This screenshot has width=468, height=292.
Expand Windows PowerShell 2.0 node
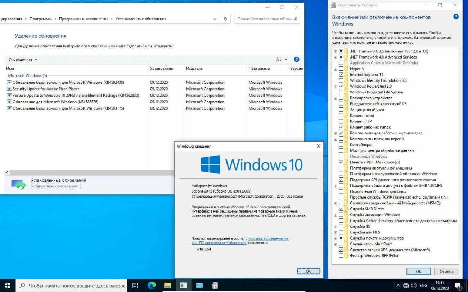336,86
